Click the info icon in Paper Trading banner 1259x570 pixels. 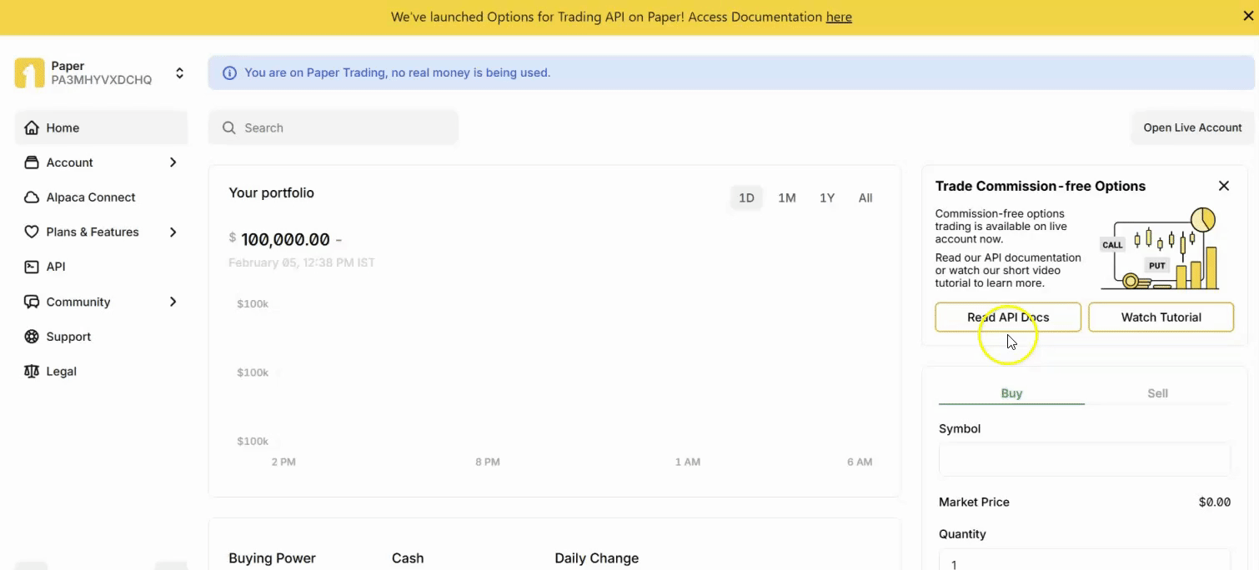(x=229, y=73)
